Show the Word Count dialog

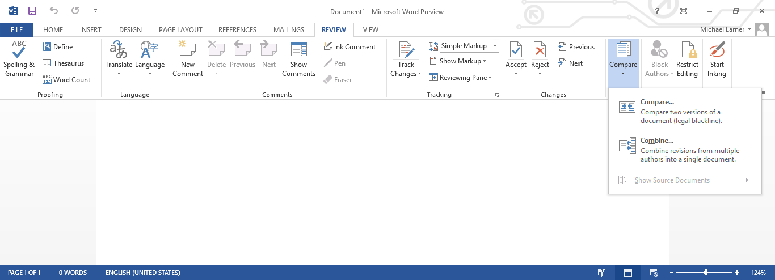66,80
